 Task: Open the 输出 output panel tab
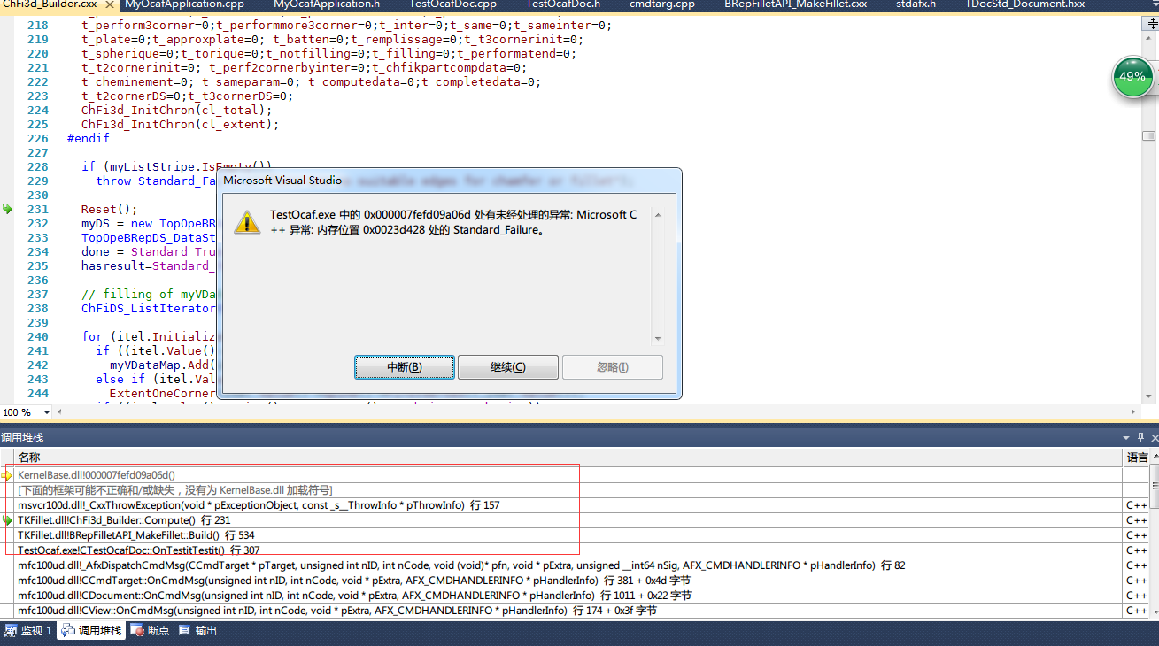click(198, 631)
